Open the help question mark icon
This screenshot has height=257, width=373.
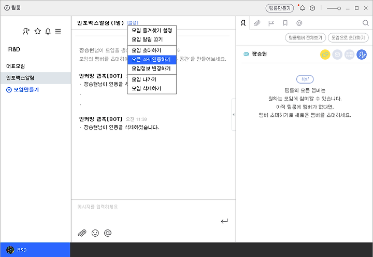[312, 8]
